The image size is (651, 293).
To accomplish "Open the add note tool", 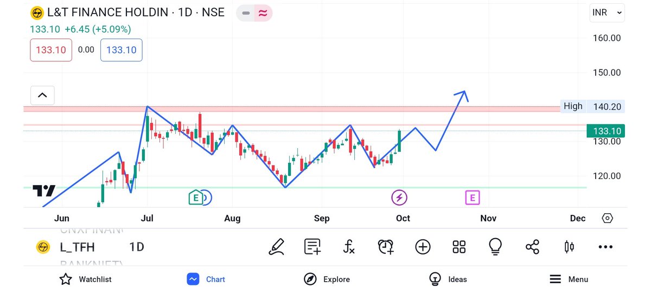I will click(312, 247).
